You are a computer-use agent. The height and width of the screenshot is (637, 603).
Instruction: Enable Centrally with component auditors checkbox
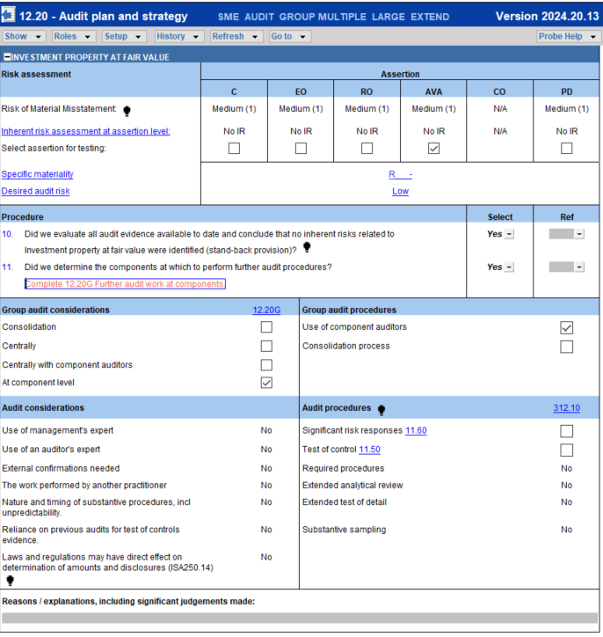coord(266,365)
